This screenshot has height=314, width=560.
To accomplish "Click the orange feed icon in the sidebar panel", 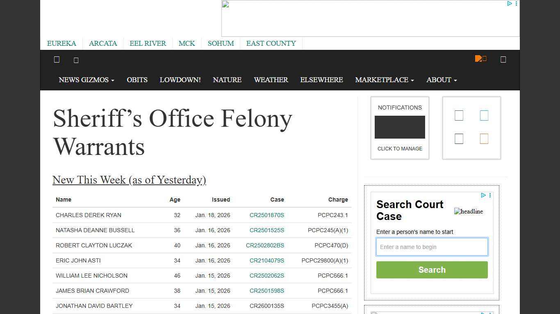I will pyautogui.click(x=484, y=139).
